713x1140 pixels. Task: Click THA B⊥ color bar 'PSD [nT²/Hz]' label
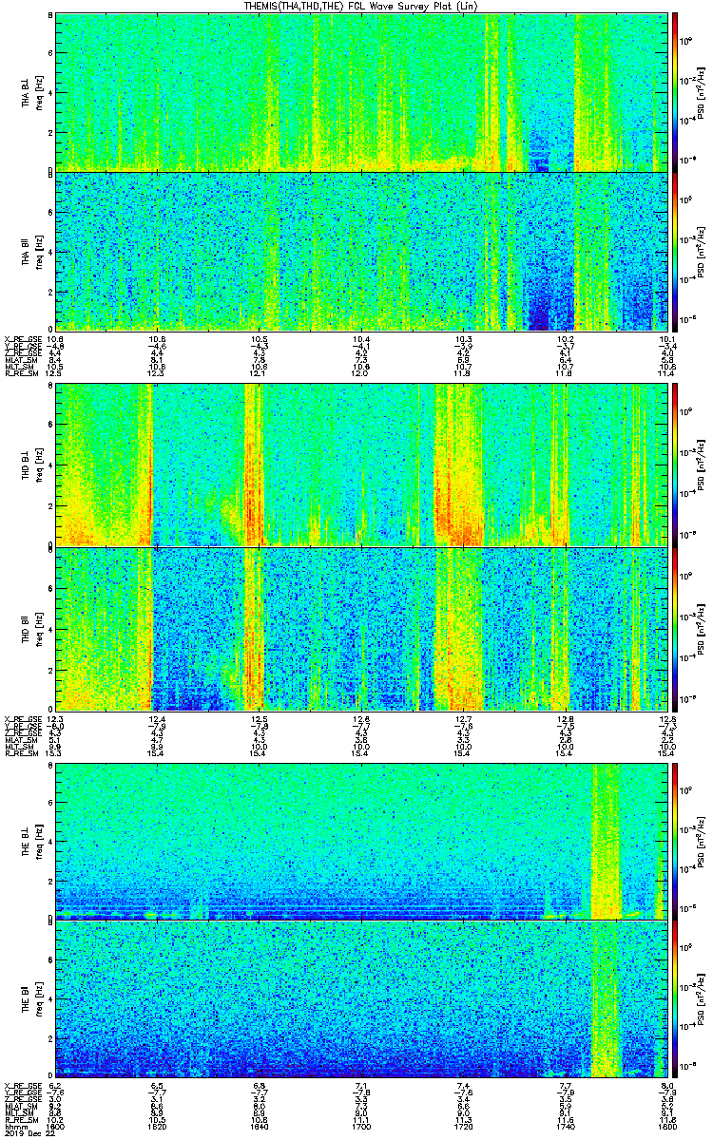tap(701, 91)
